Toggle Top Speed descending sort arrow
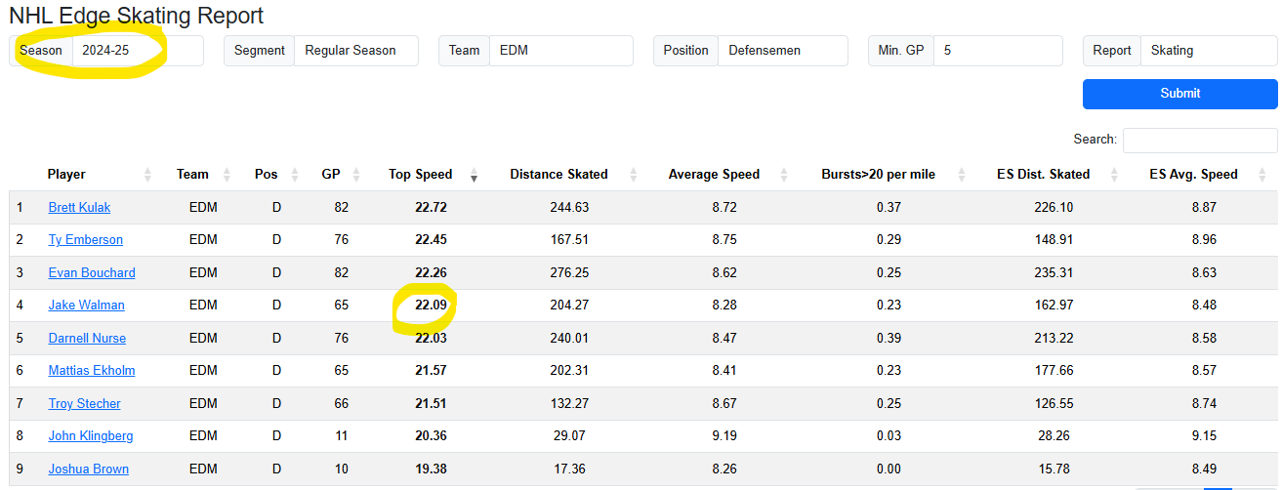 click(x=474, y=175)
